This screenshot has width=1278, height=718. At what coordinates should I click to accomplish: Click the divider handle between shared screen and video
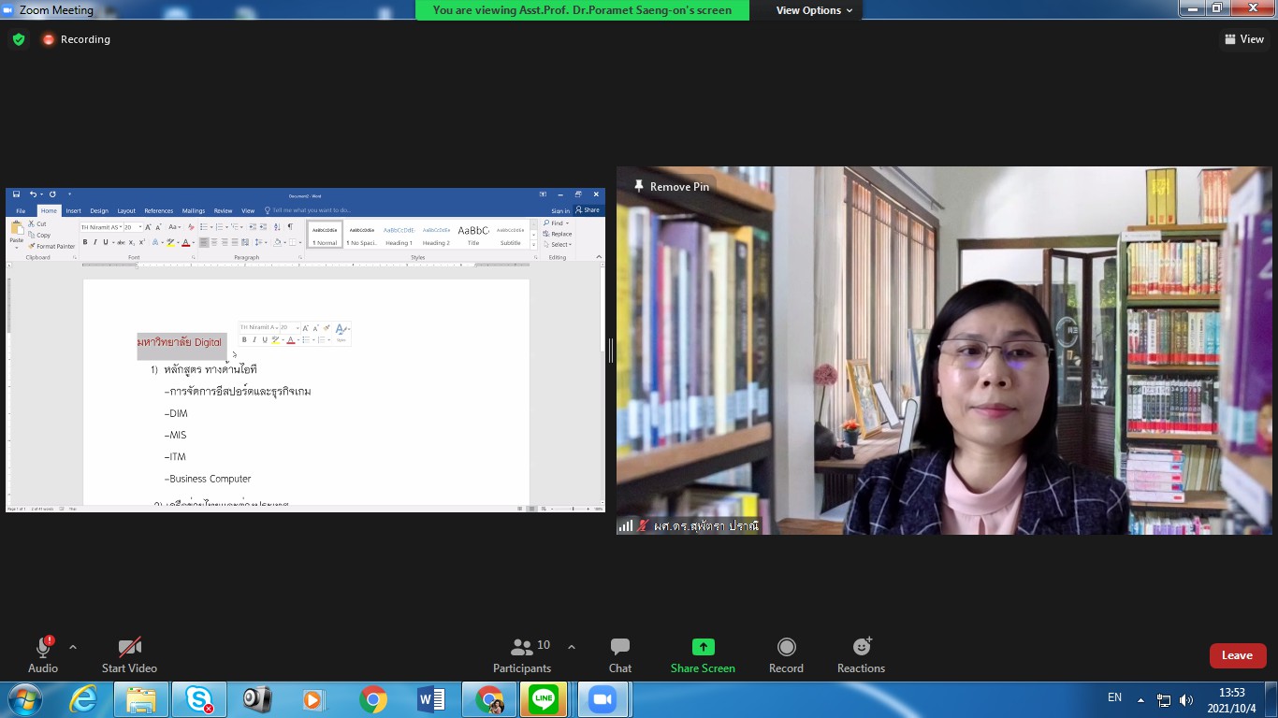[611, 351]
